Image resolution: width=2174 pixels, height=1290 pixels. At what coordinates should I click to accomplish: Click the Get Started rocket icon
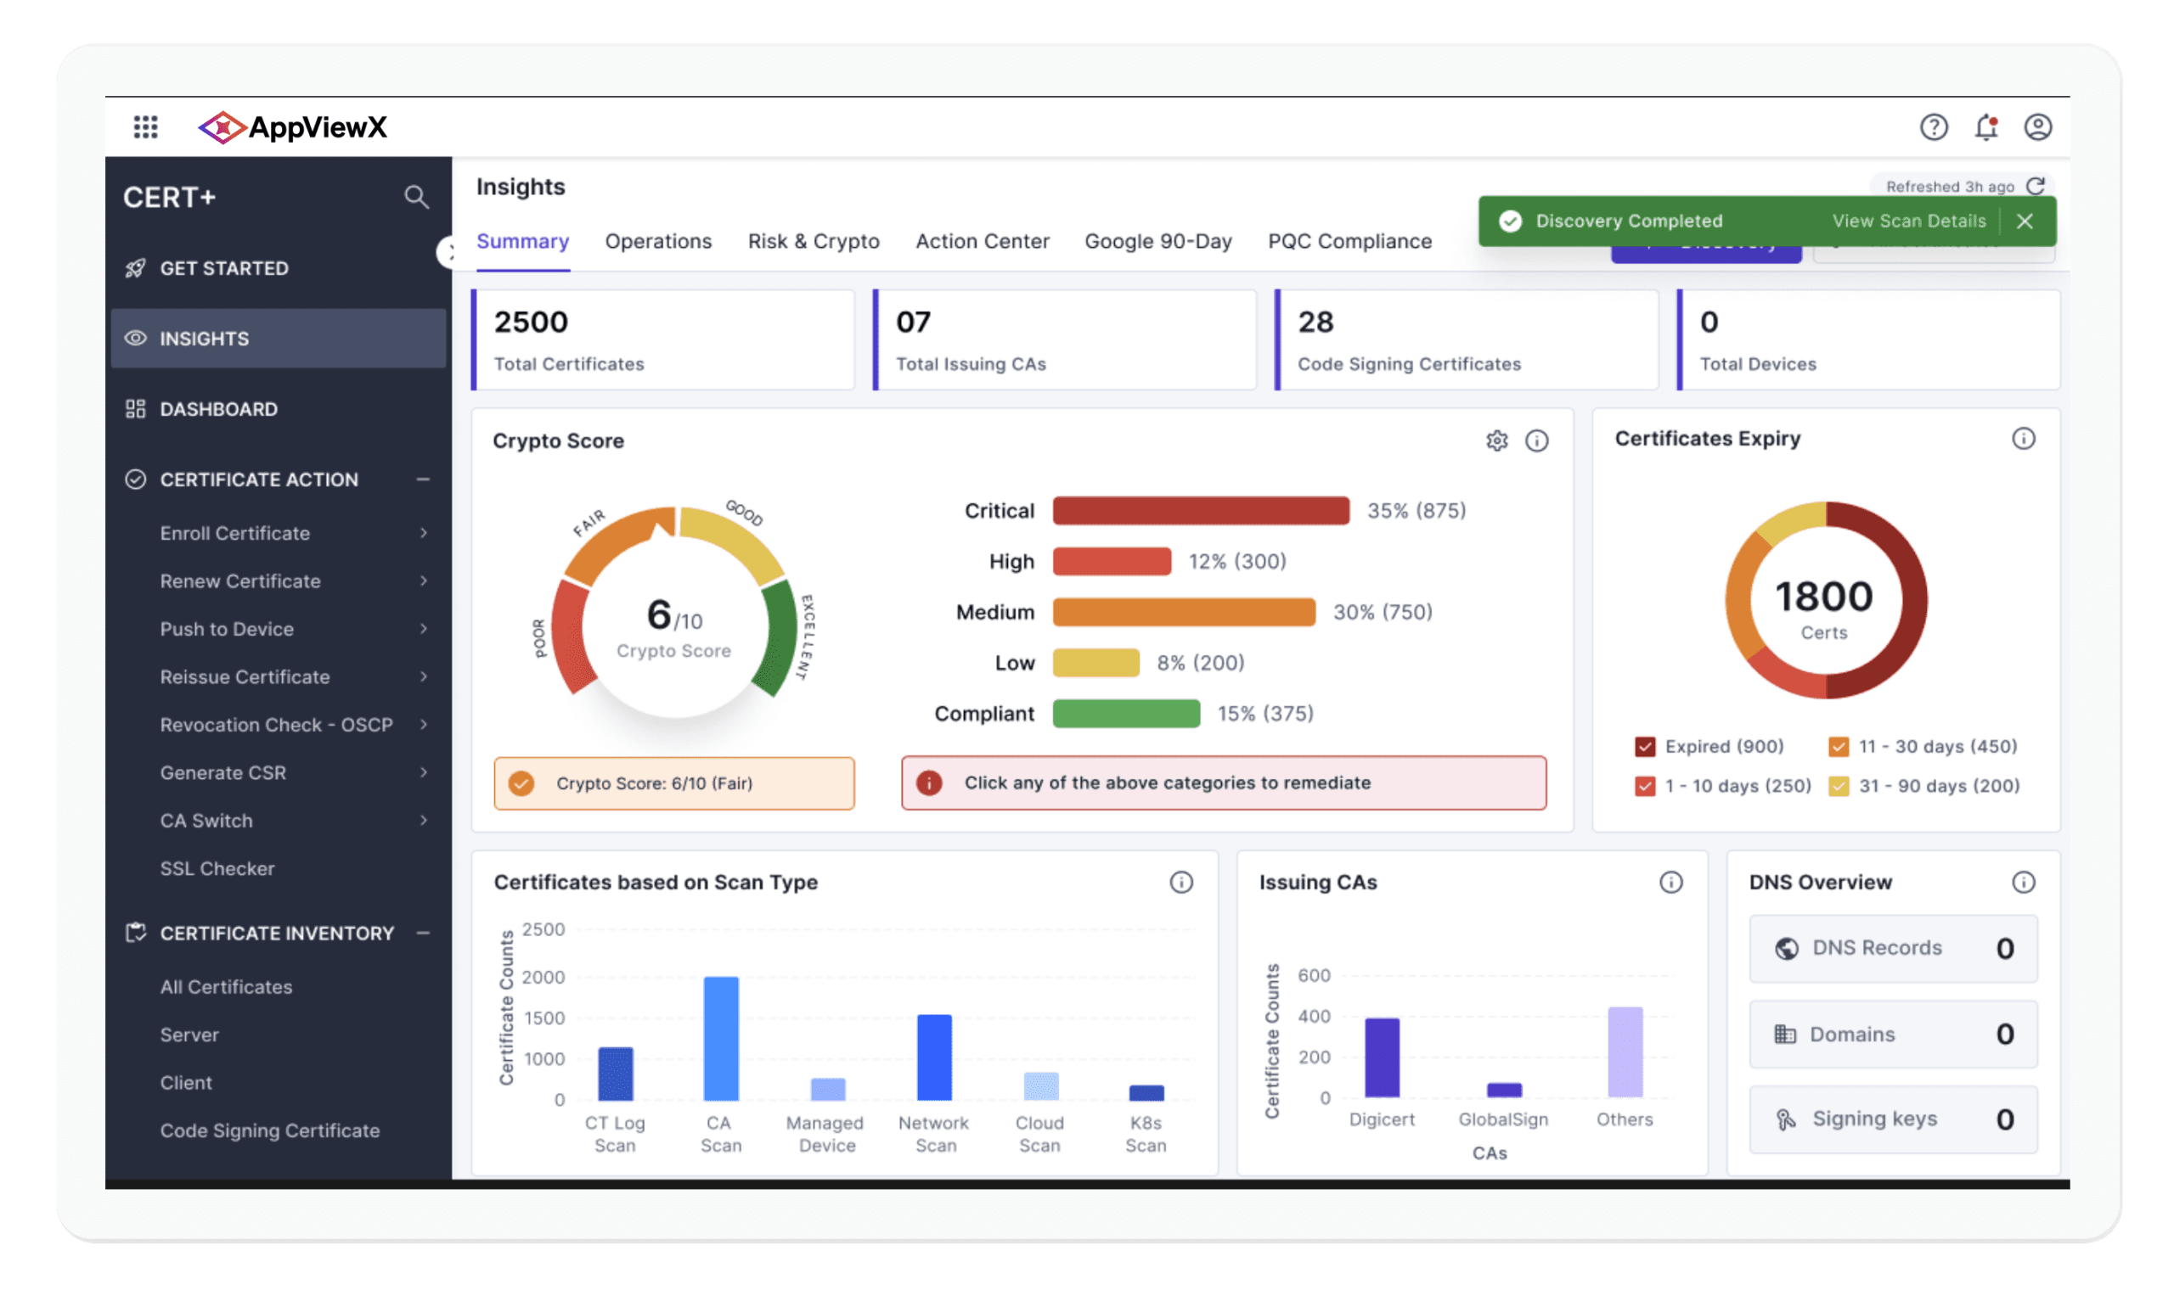(x=135, y=268)
